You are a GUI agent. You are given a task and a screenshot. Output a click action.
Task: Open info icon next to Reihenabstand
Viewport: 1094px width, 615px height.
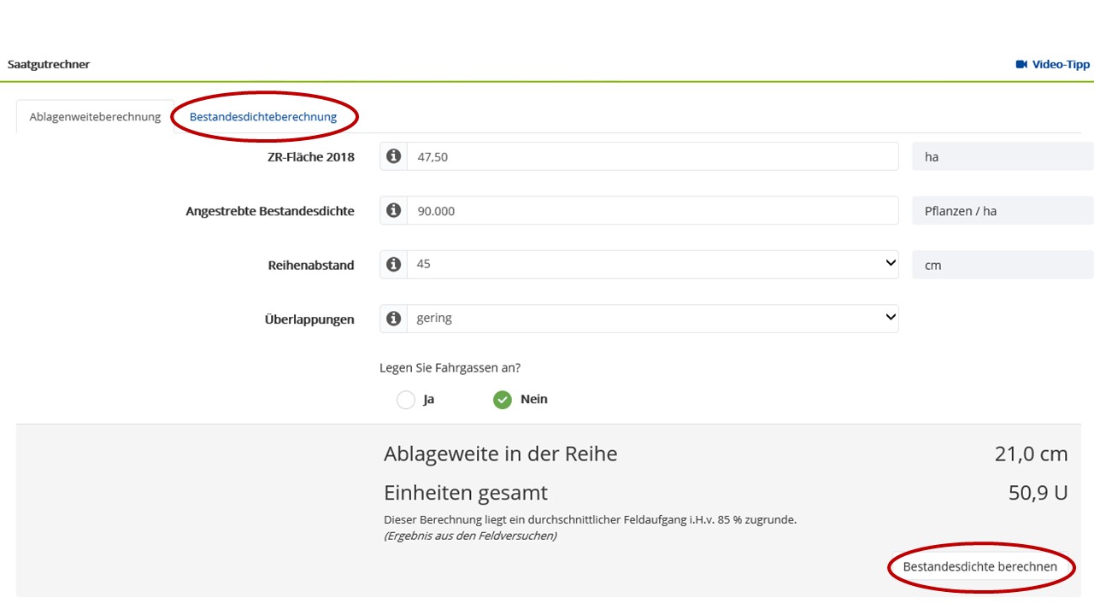tap(393, 264)
